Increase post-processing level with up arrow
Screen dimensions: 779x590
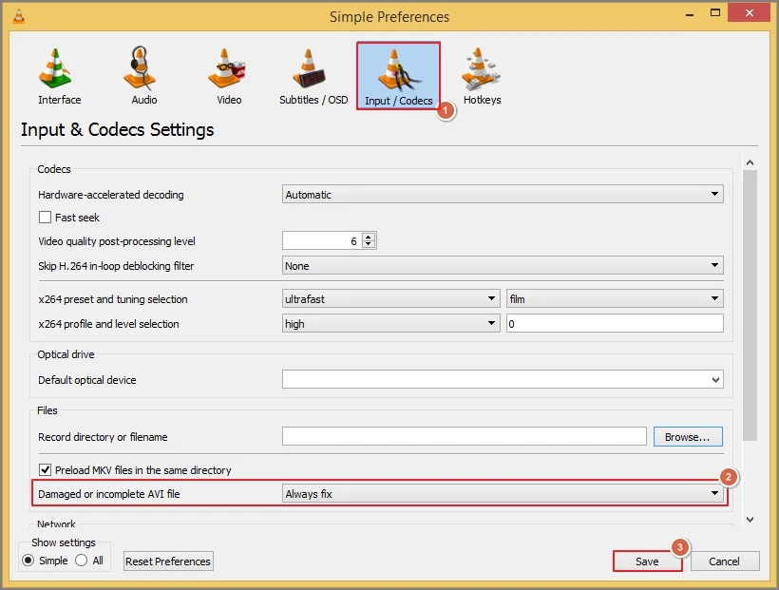pyautogui.click(x=369, y=237)
